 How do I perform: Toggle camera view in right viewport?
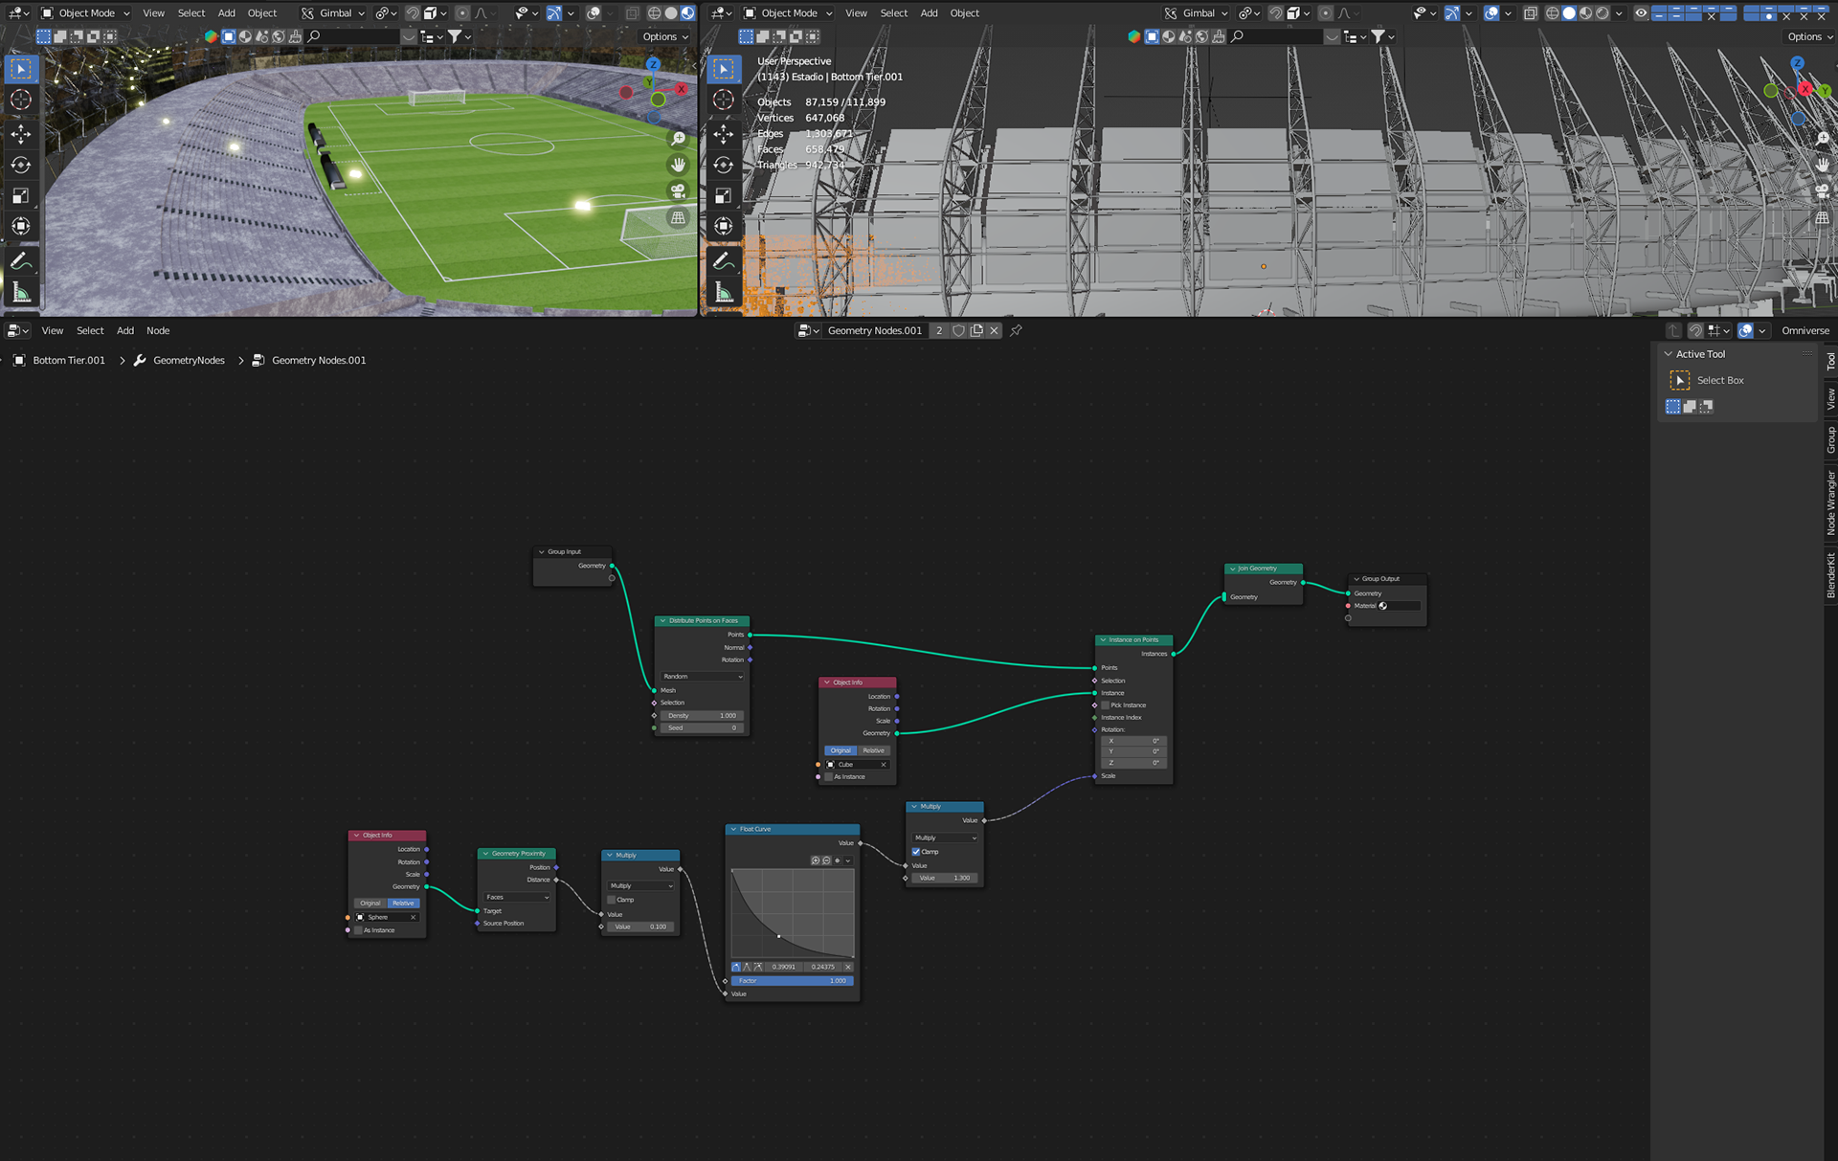tap(1823, 191)
